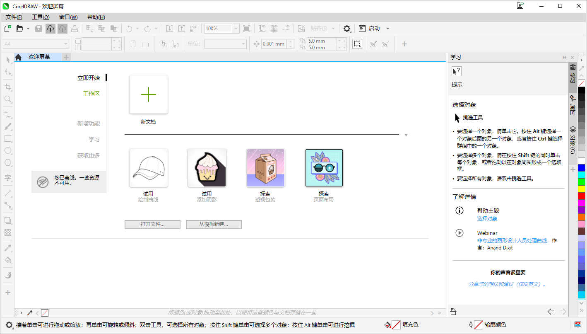Viewport: 587px width, 334px height.
Task: Expand the triangle below 新文档 divider
Action: [406, 135]
